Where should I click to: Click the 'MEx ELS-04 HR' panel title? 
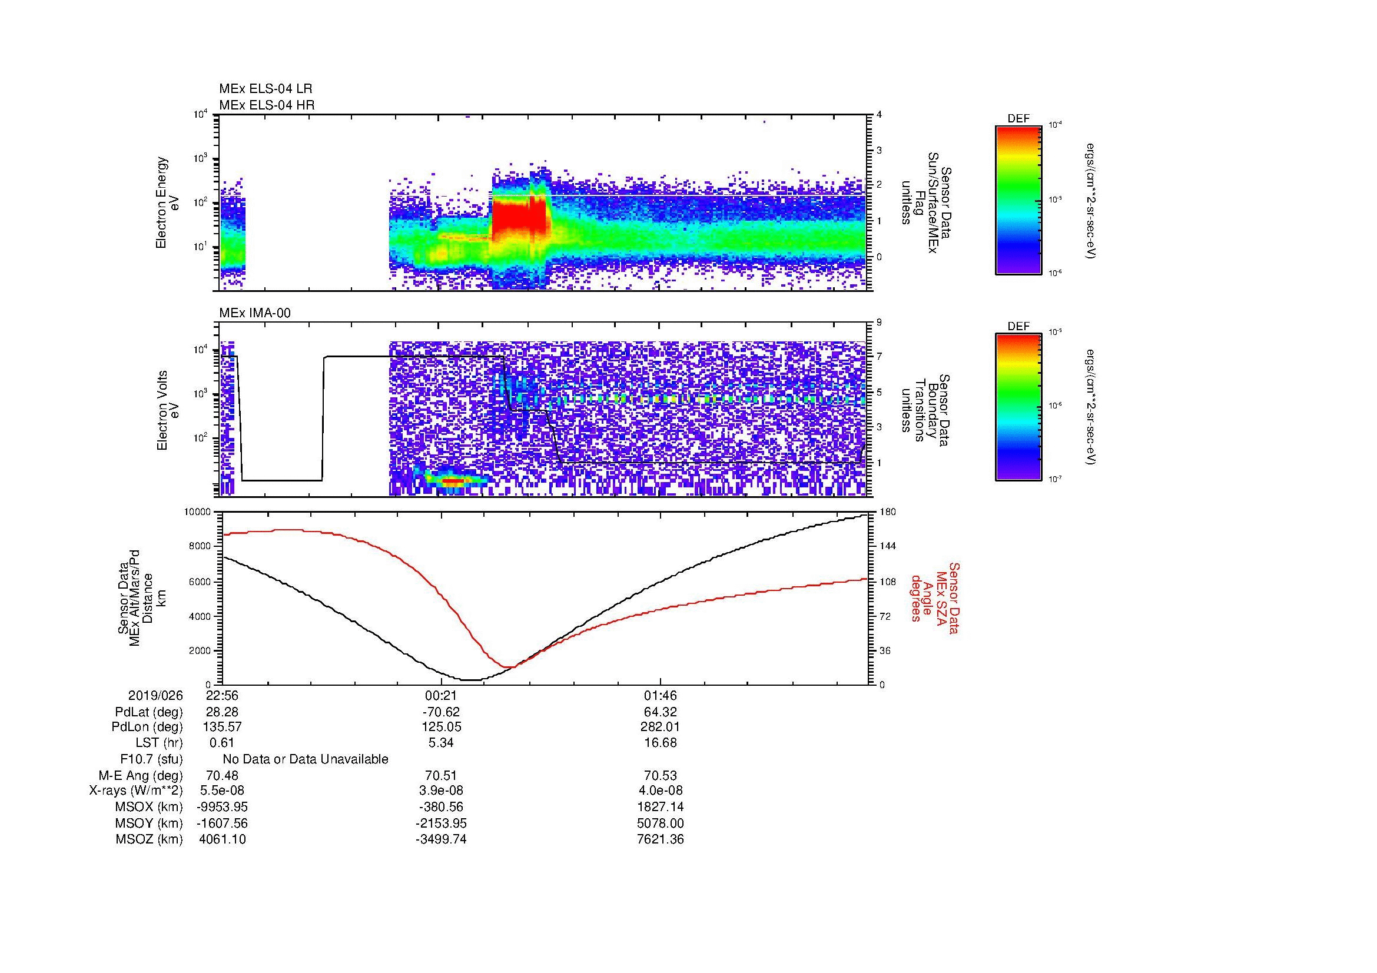(267, 105)
